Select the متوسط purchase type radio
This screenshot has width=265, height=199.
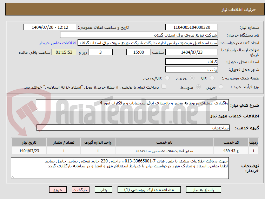(x=198, y=87)
